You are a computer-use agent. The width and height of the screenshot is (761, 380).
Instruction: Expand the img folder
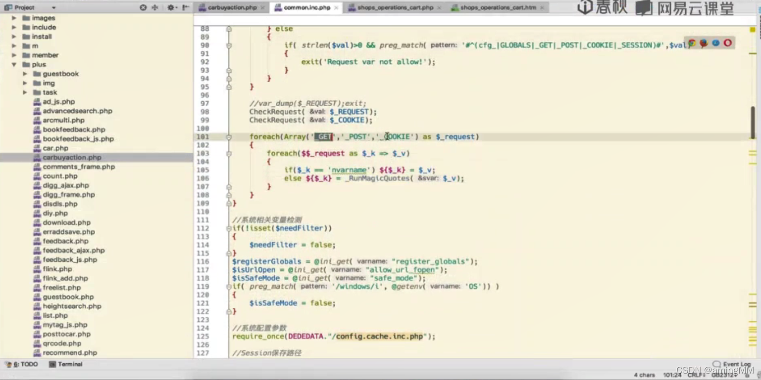pyautogui.click(x=25, y=83)
